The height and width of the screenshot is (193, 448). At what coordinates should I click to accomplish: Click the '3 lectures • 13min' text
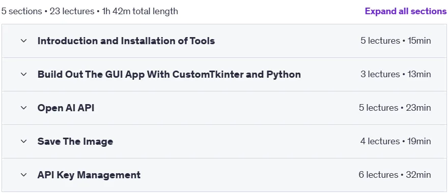396,74
